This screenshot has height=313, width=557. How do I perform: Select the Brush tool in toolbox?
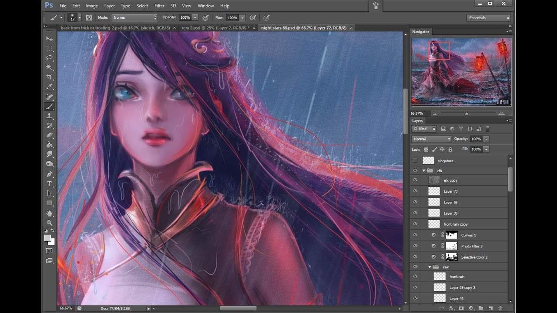point(50,107)
